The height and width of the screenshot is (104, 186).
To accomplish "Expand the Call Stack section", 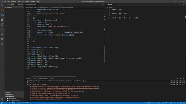I will (14, 94).
